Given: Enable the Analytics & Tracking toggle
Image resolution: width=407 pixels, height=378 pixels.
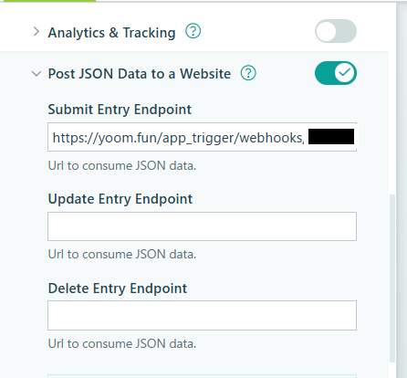Looking at the screenshot, I should (x=336, y=31).
